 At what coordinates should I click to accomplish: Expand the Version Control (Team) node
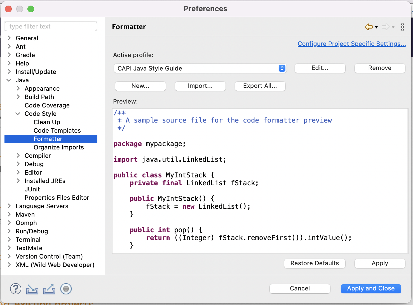[9, 256]
